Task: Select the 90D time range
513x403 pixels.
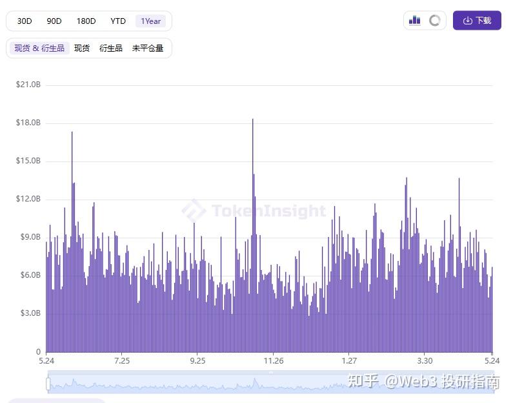Action: [54, 21]
